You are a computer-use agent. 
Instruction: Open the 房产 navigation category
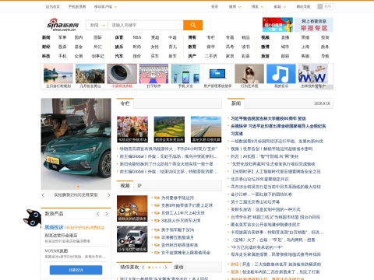[192, 56]
